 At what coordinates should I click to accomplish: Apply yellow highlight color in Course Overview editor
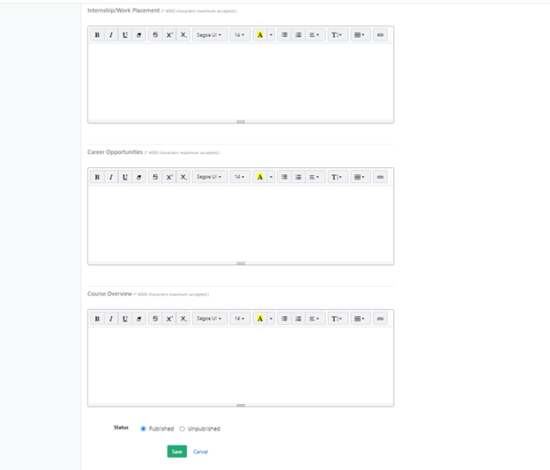[x=260, y=319]
